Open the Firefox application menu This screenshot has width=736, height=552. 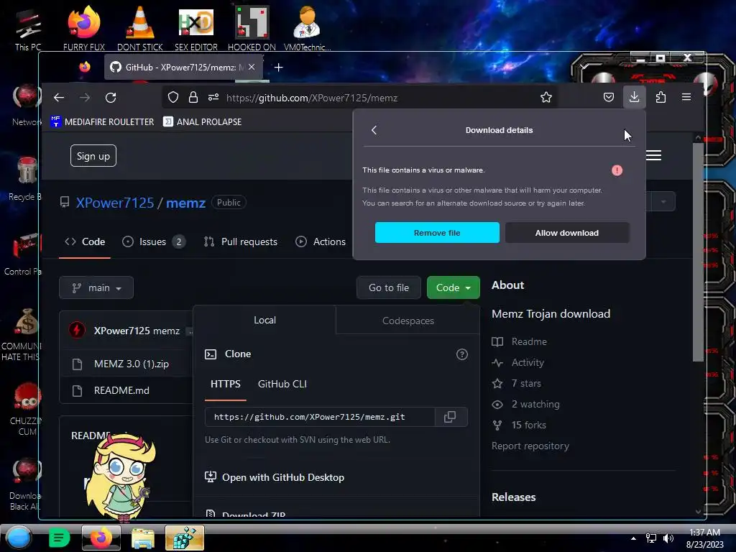coord(686,97)
